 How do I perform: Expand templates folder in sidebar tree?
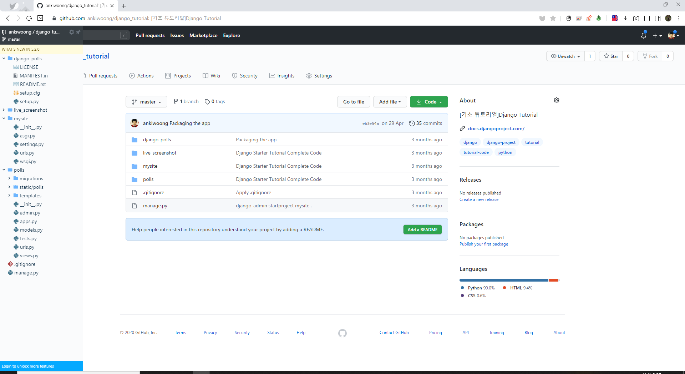(x=9, y=196)
